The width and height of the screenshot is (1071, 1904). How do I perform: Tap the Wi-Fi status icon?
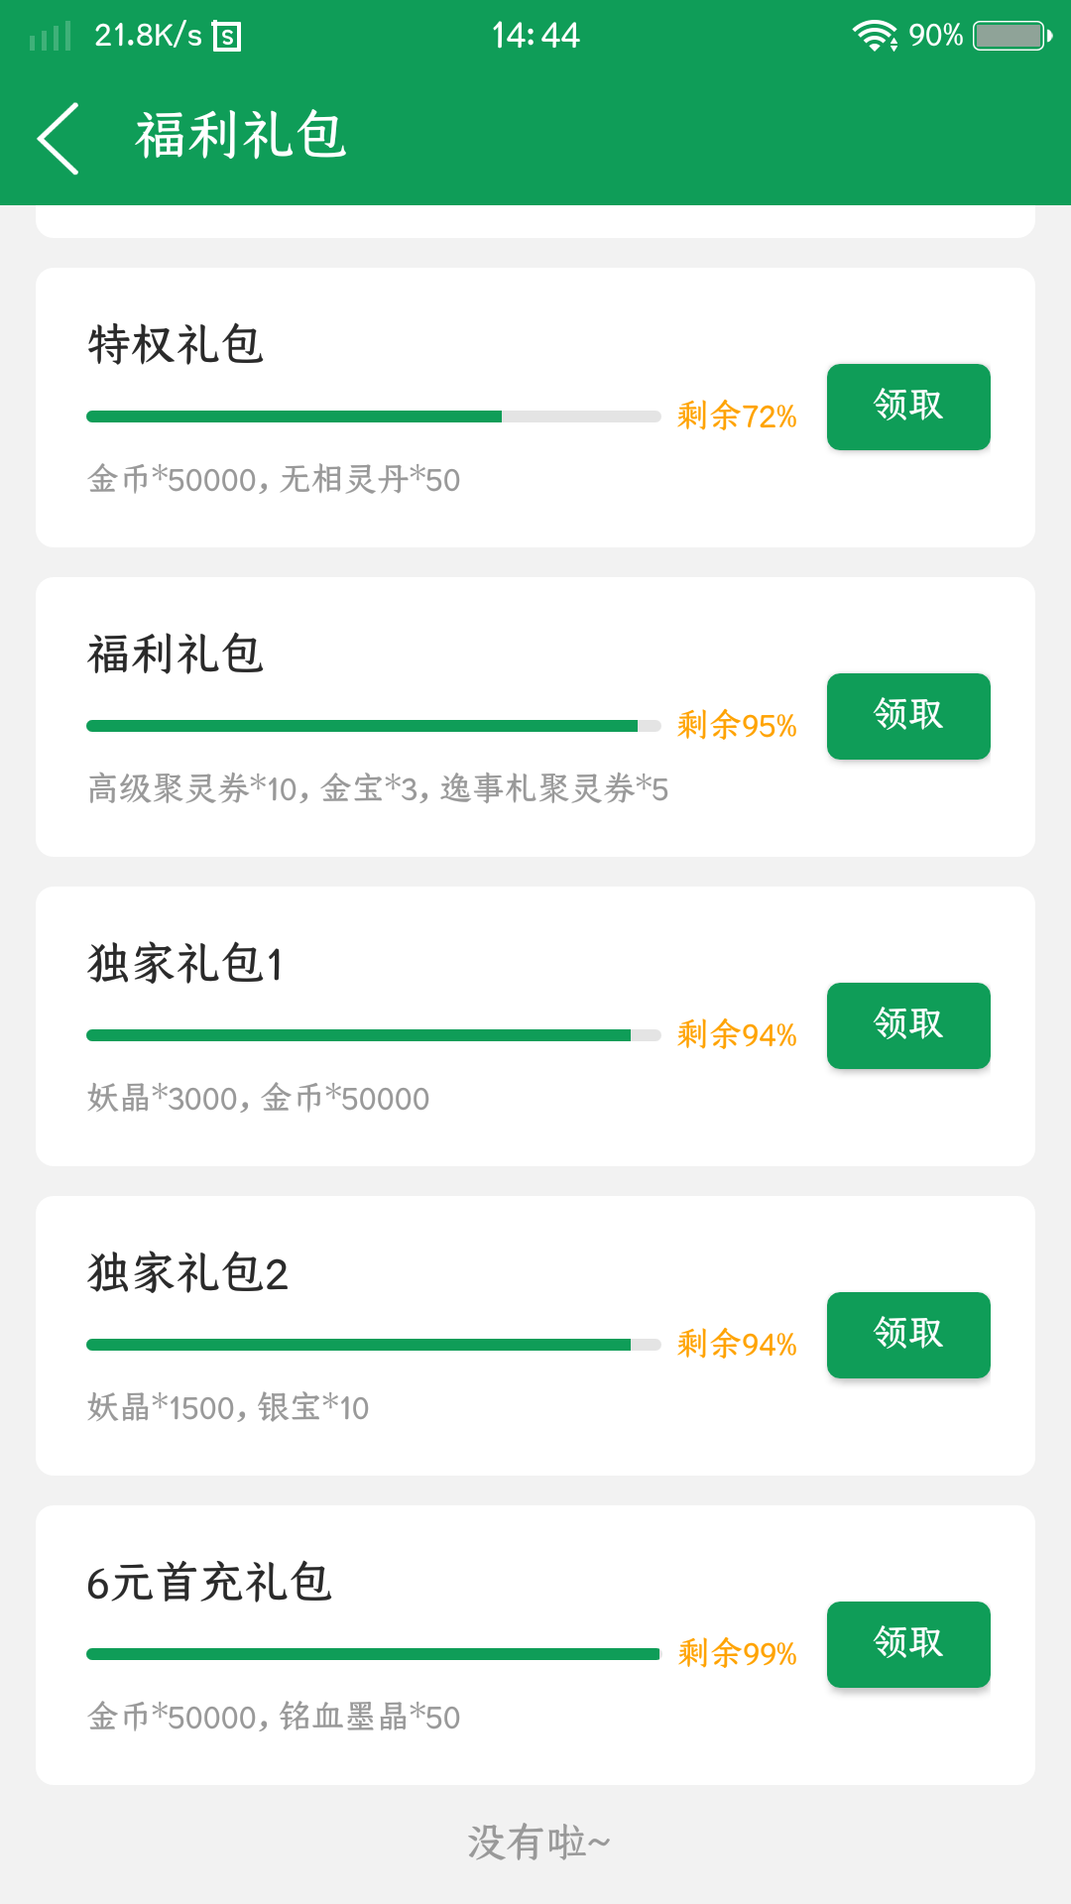tap(875, 36)
